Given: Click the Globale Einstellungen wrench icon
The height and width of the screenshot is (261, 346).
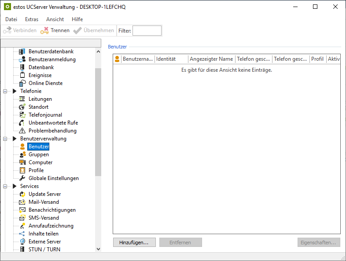Looking at the screenshot, I should click(x=22, y=178).
